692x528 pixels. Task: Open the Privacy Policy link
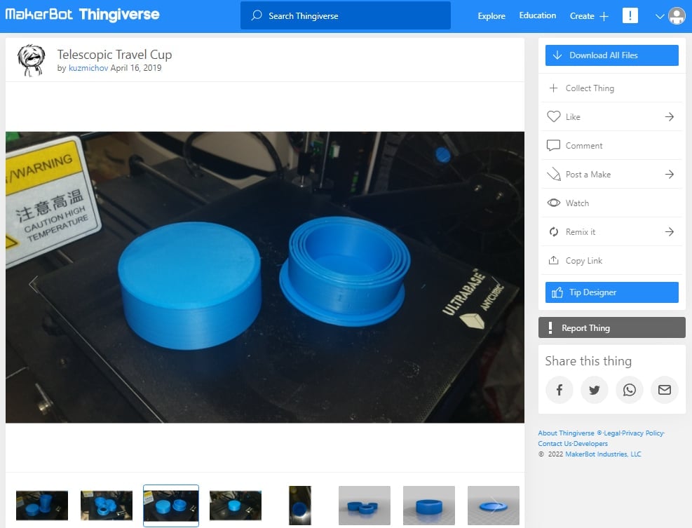pyautogui.click(x=642, y=433)
